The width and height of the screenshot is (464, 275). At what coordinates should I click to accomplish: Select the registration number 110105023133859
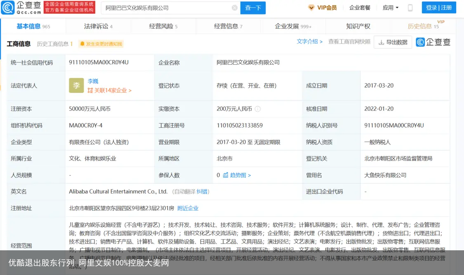pyautogui.click(x=240, y=126)
